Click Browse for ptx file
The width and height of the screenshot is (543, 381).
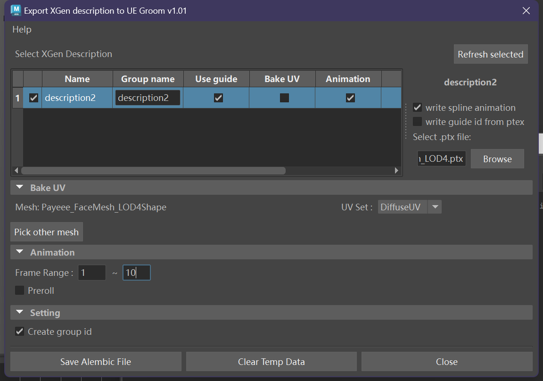click(497, 159)
